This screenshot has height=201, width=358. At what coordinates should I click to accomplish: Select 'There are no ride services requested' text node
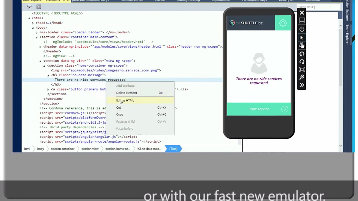coord(90,80)
